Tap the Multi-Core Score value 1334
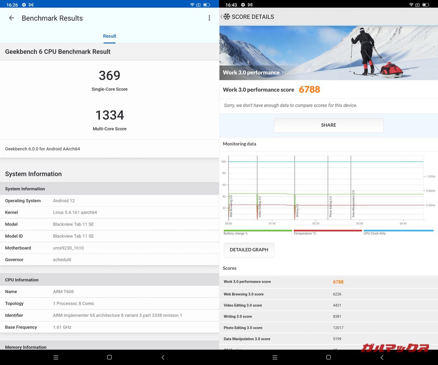The image size is (438, 365). pos(109,115)
